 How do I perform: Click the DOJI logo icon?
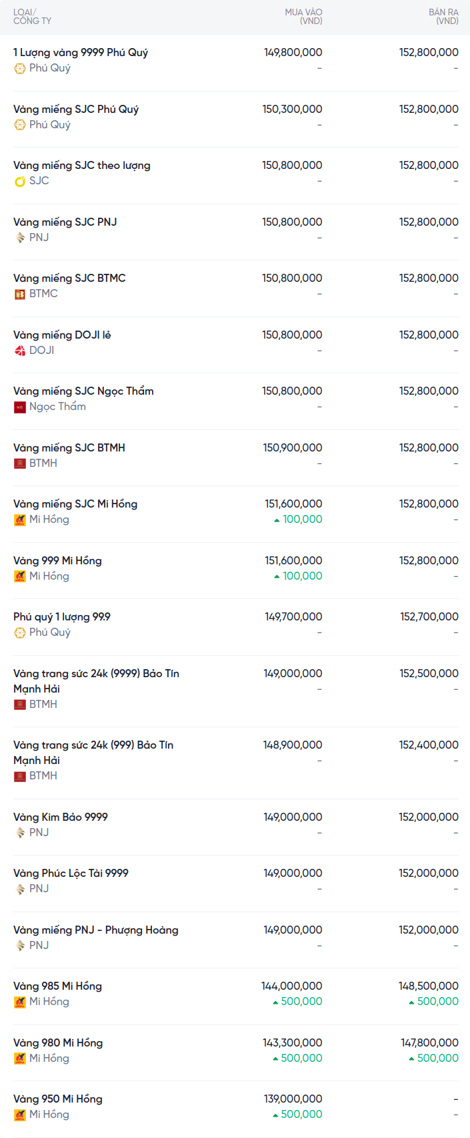(20, 351)
